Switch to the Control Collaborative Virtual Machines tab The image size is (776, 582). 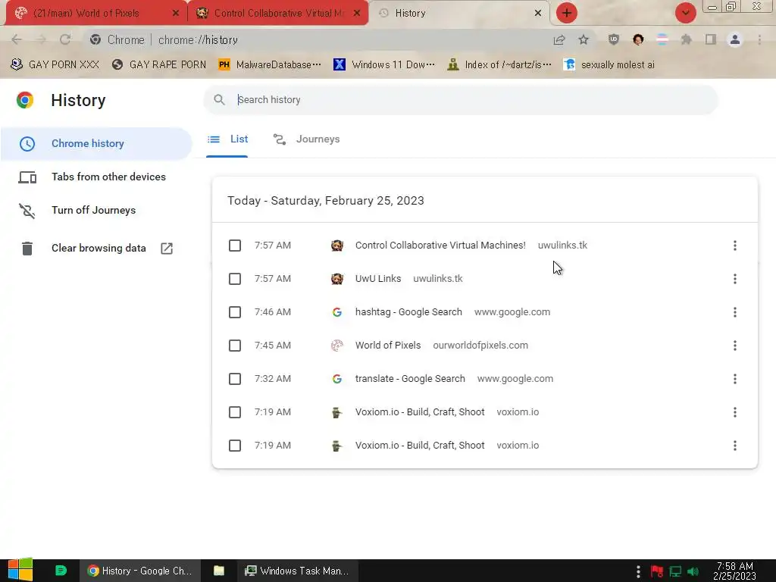coord(278,13)
